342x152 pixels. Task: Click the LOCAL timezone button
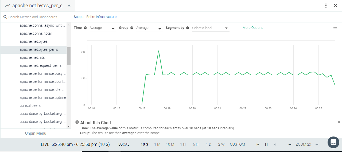point(124,144)
